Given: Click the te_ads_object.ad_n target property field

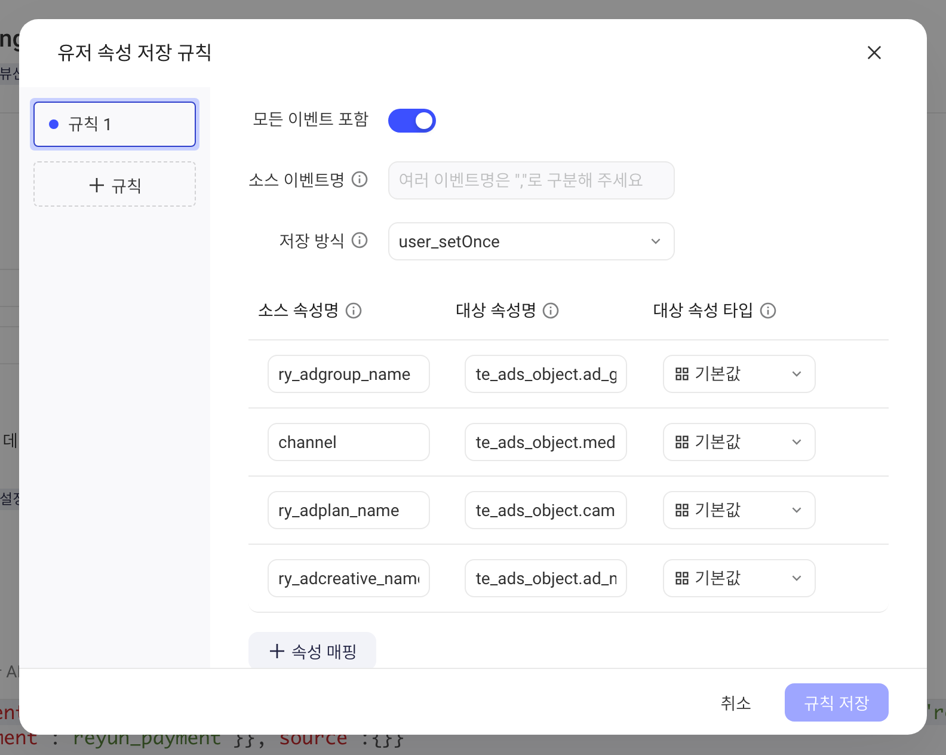Looking at the screenshot, I should coord(546,578).
